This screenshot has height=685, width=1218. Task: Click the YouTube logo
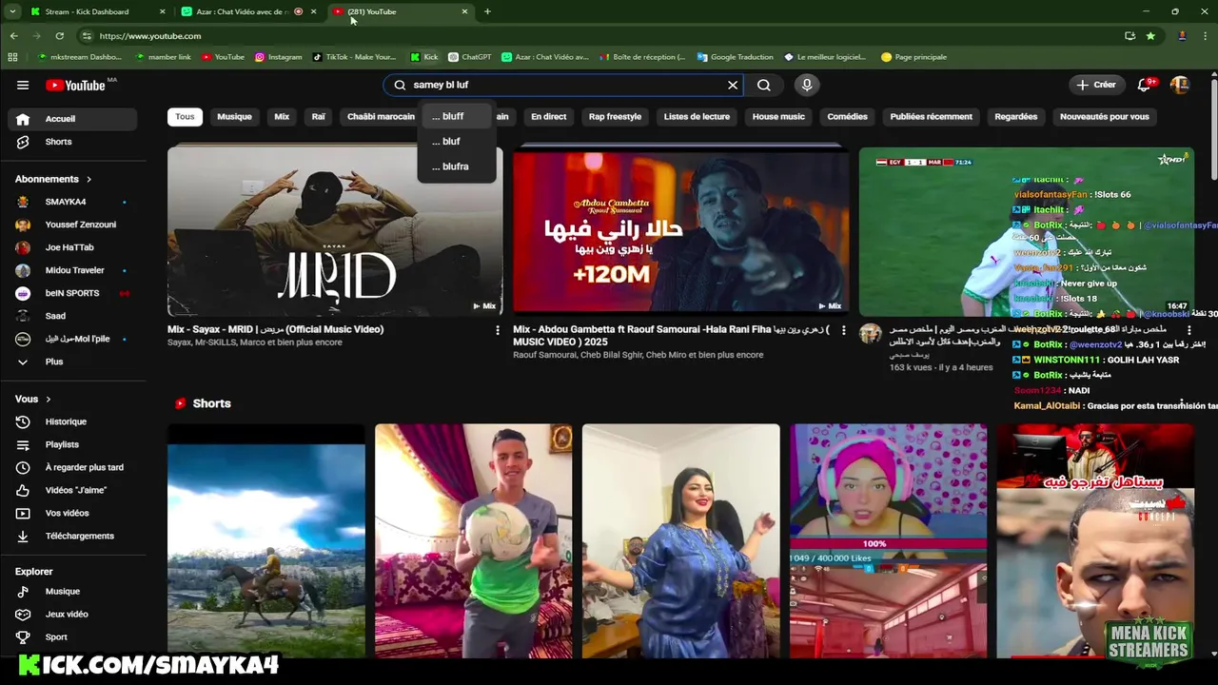click(75, 85)
